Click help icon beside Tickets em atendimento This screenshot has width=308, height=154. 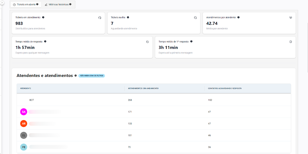43,17
